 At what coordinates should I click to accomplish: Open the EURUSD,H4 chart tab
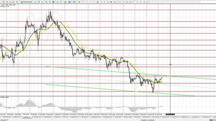pyautogui.click(x=165, y=117)
